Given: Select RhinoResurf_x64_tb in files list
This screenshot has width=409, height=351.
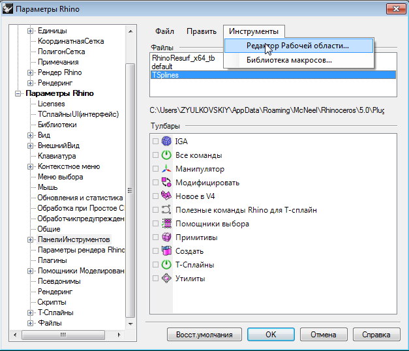Looking at the screenshot, I should (x=183, y=58).
